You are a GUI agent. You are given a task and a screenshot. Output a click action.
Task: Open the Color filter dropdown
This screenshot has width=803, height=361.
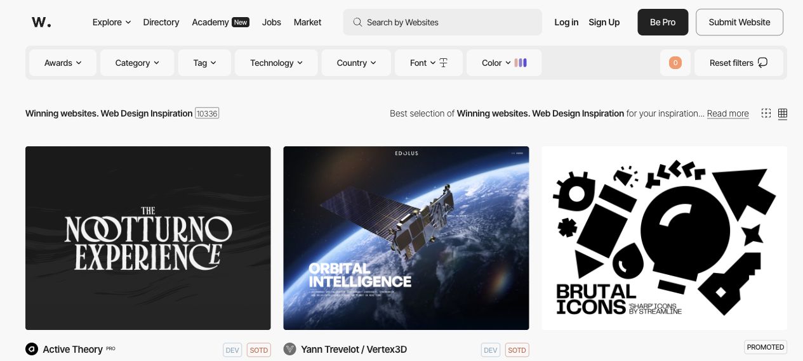click(504, 63)
